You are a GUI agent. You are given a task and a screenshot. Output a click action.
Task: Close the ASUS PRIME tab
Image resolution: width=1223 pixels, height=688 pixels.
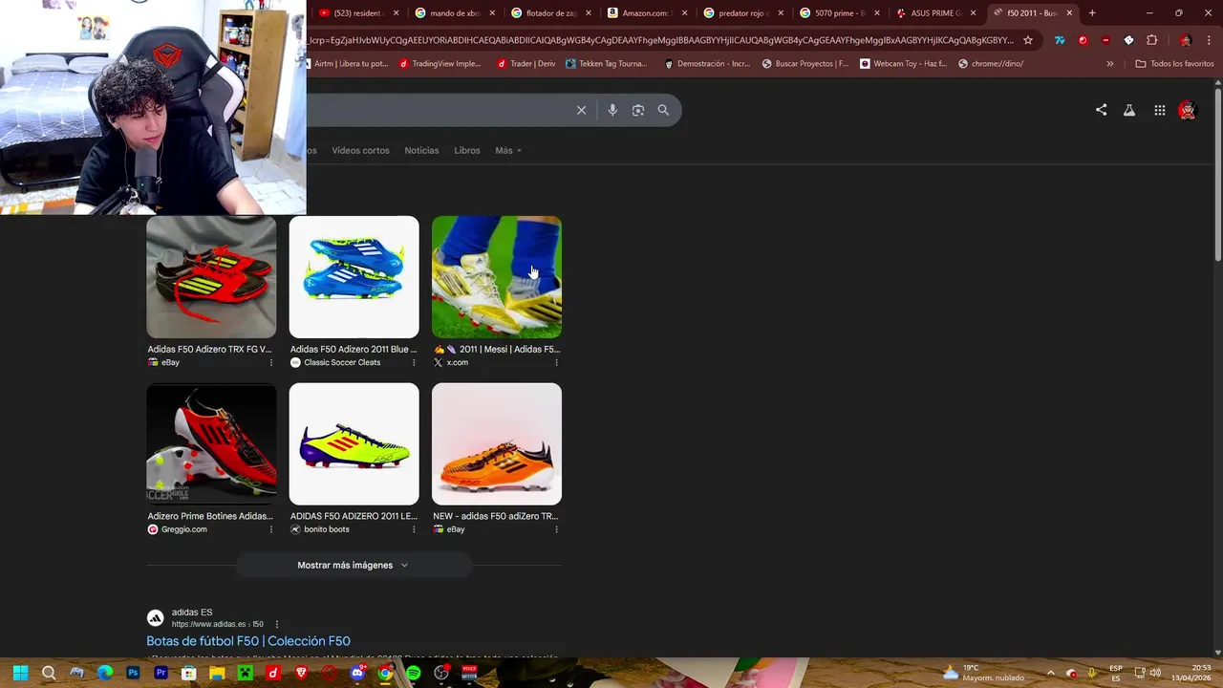[973, 13]
